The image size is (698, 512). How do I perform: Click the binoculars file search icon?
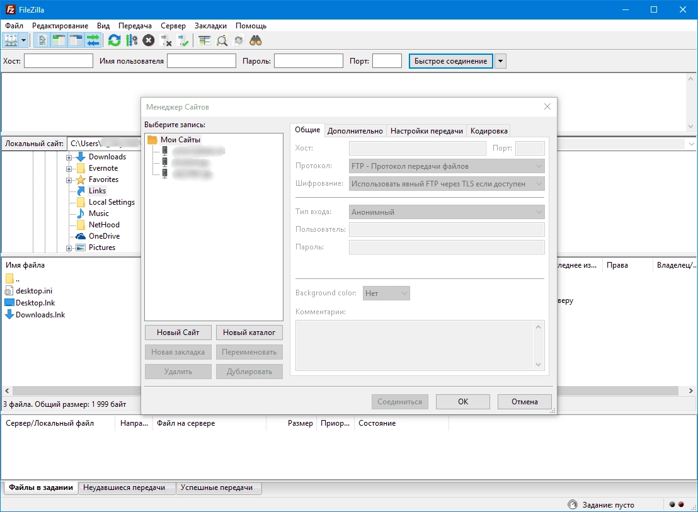(256, 41)
